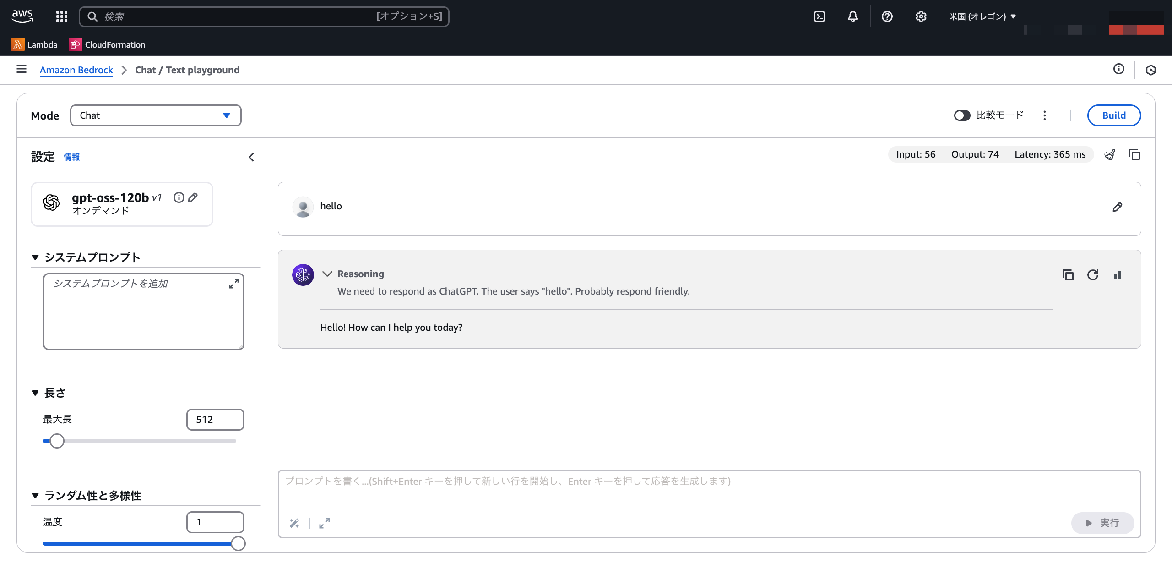
Task: Open CloudFormation shortcut in favorites bar
Action: (107, 44)
